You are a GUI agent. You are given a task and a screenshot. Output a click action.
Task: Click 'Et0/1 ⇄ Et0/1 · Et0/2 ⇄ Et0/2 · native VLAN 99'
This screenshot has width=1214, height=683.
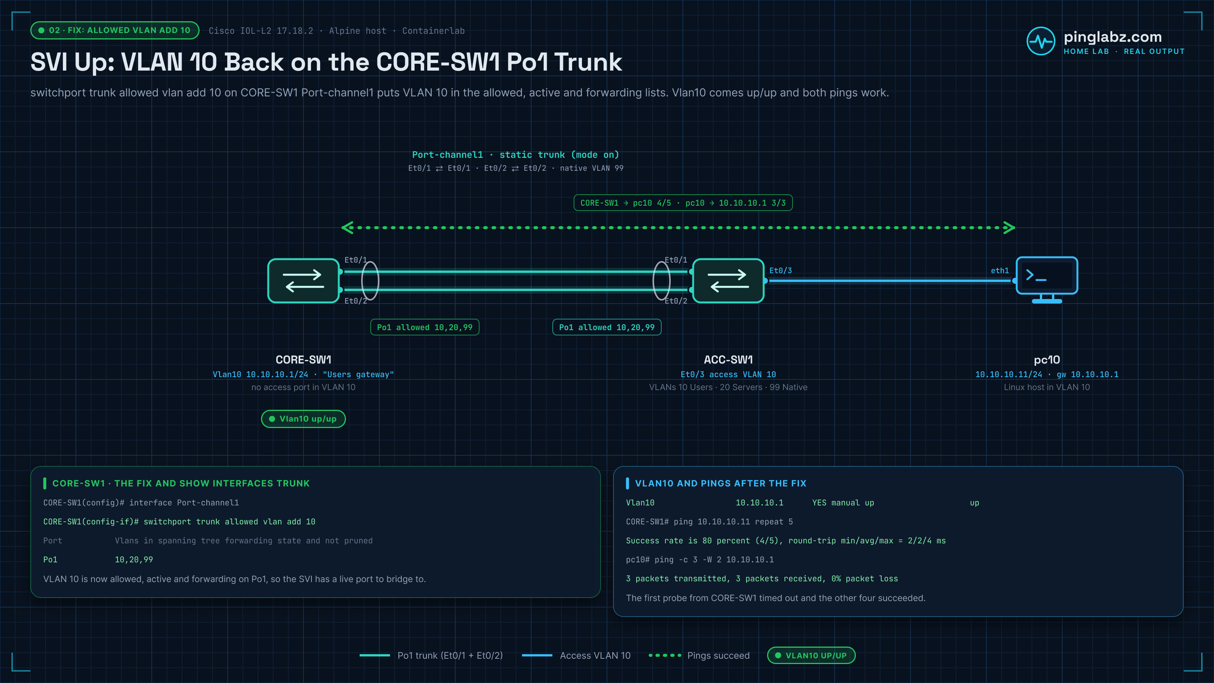click(516, 168)
